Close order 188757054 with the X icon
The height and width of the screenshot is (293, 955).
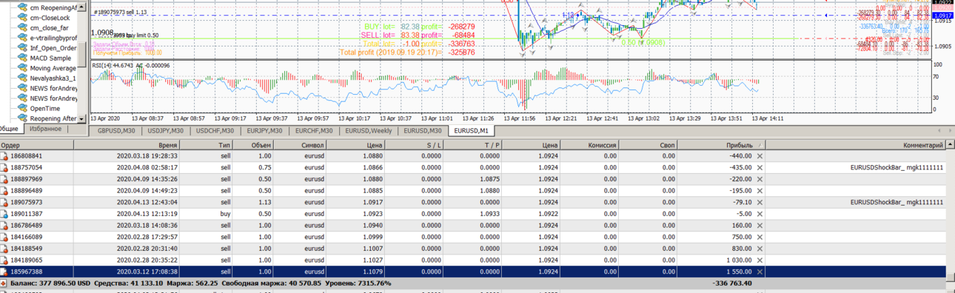tap(760, 167)
